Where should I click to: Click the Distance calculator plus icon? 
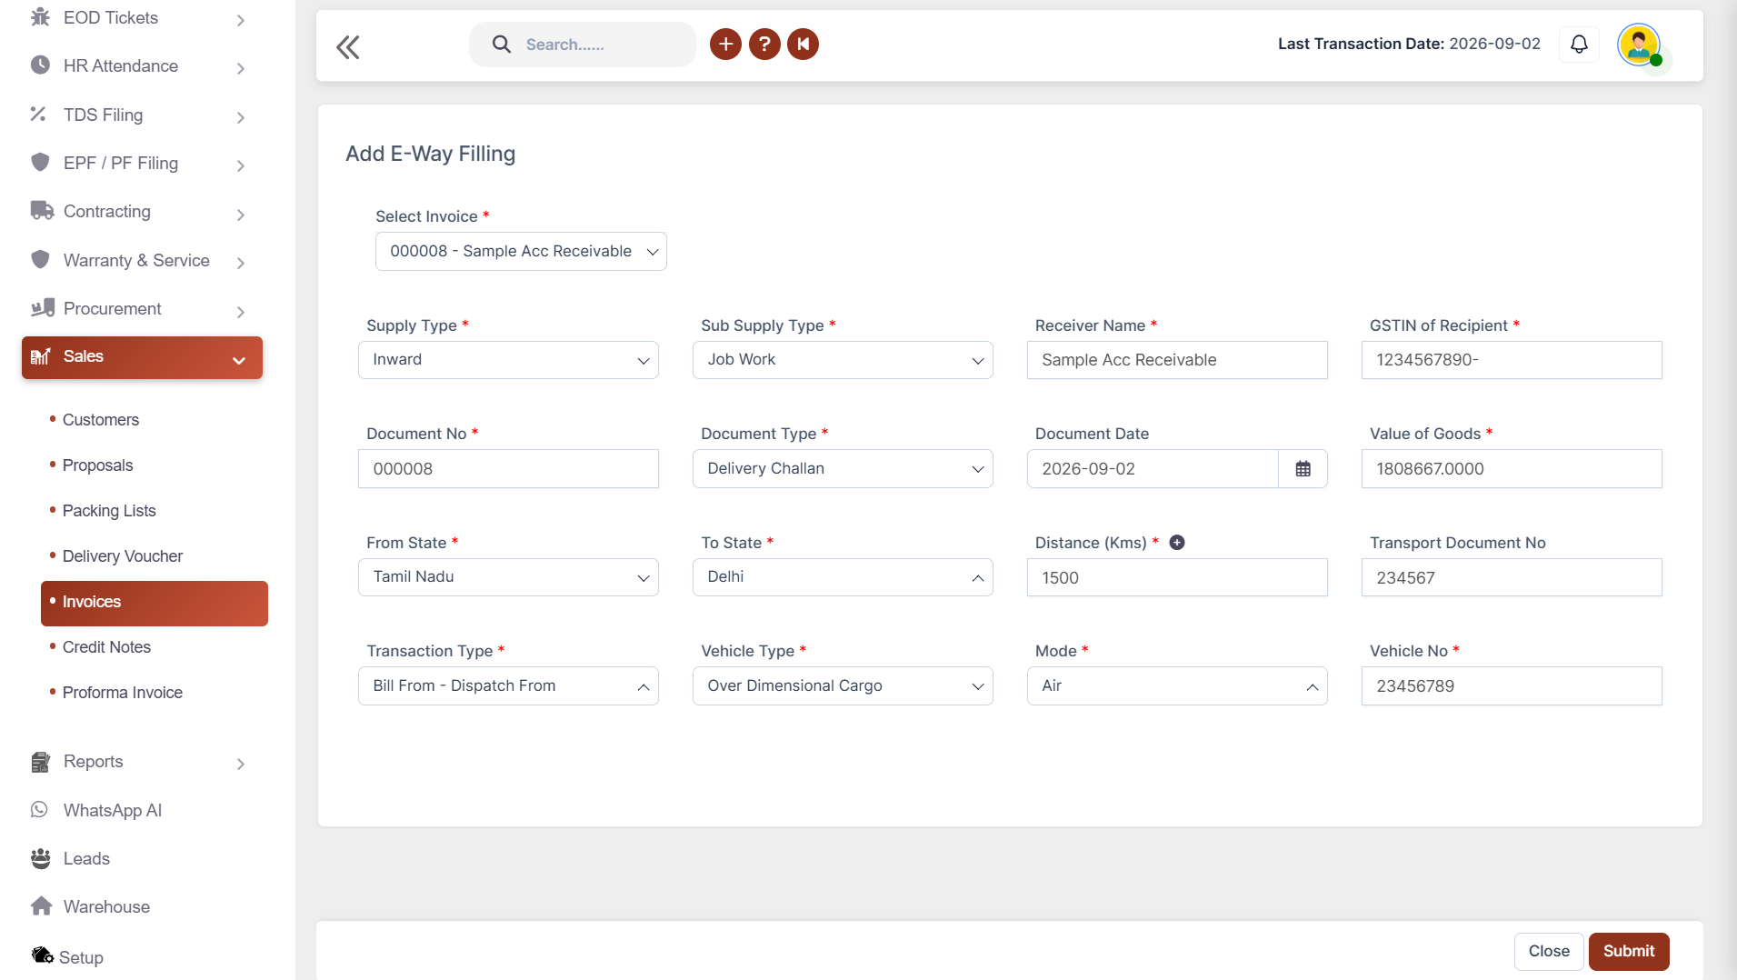[x=1176, y=543]
